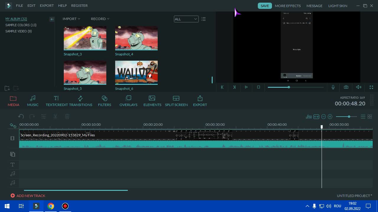Open the TRANSITIONS tab
378x212 pixels.
click(81, 101)
